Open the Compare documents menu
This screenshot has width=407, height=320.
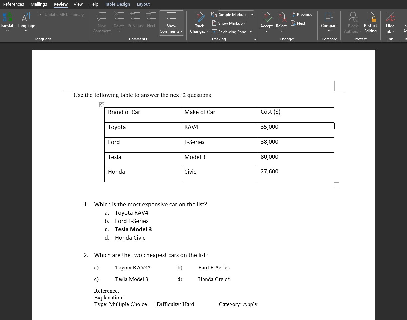click(x=329, y=22)
